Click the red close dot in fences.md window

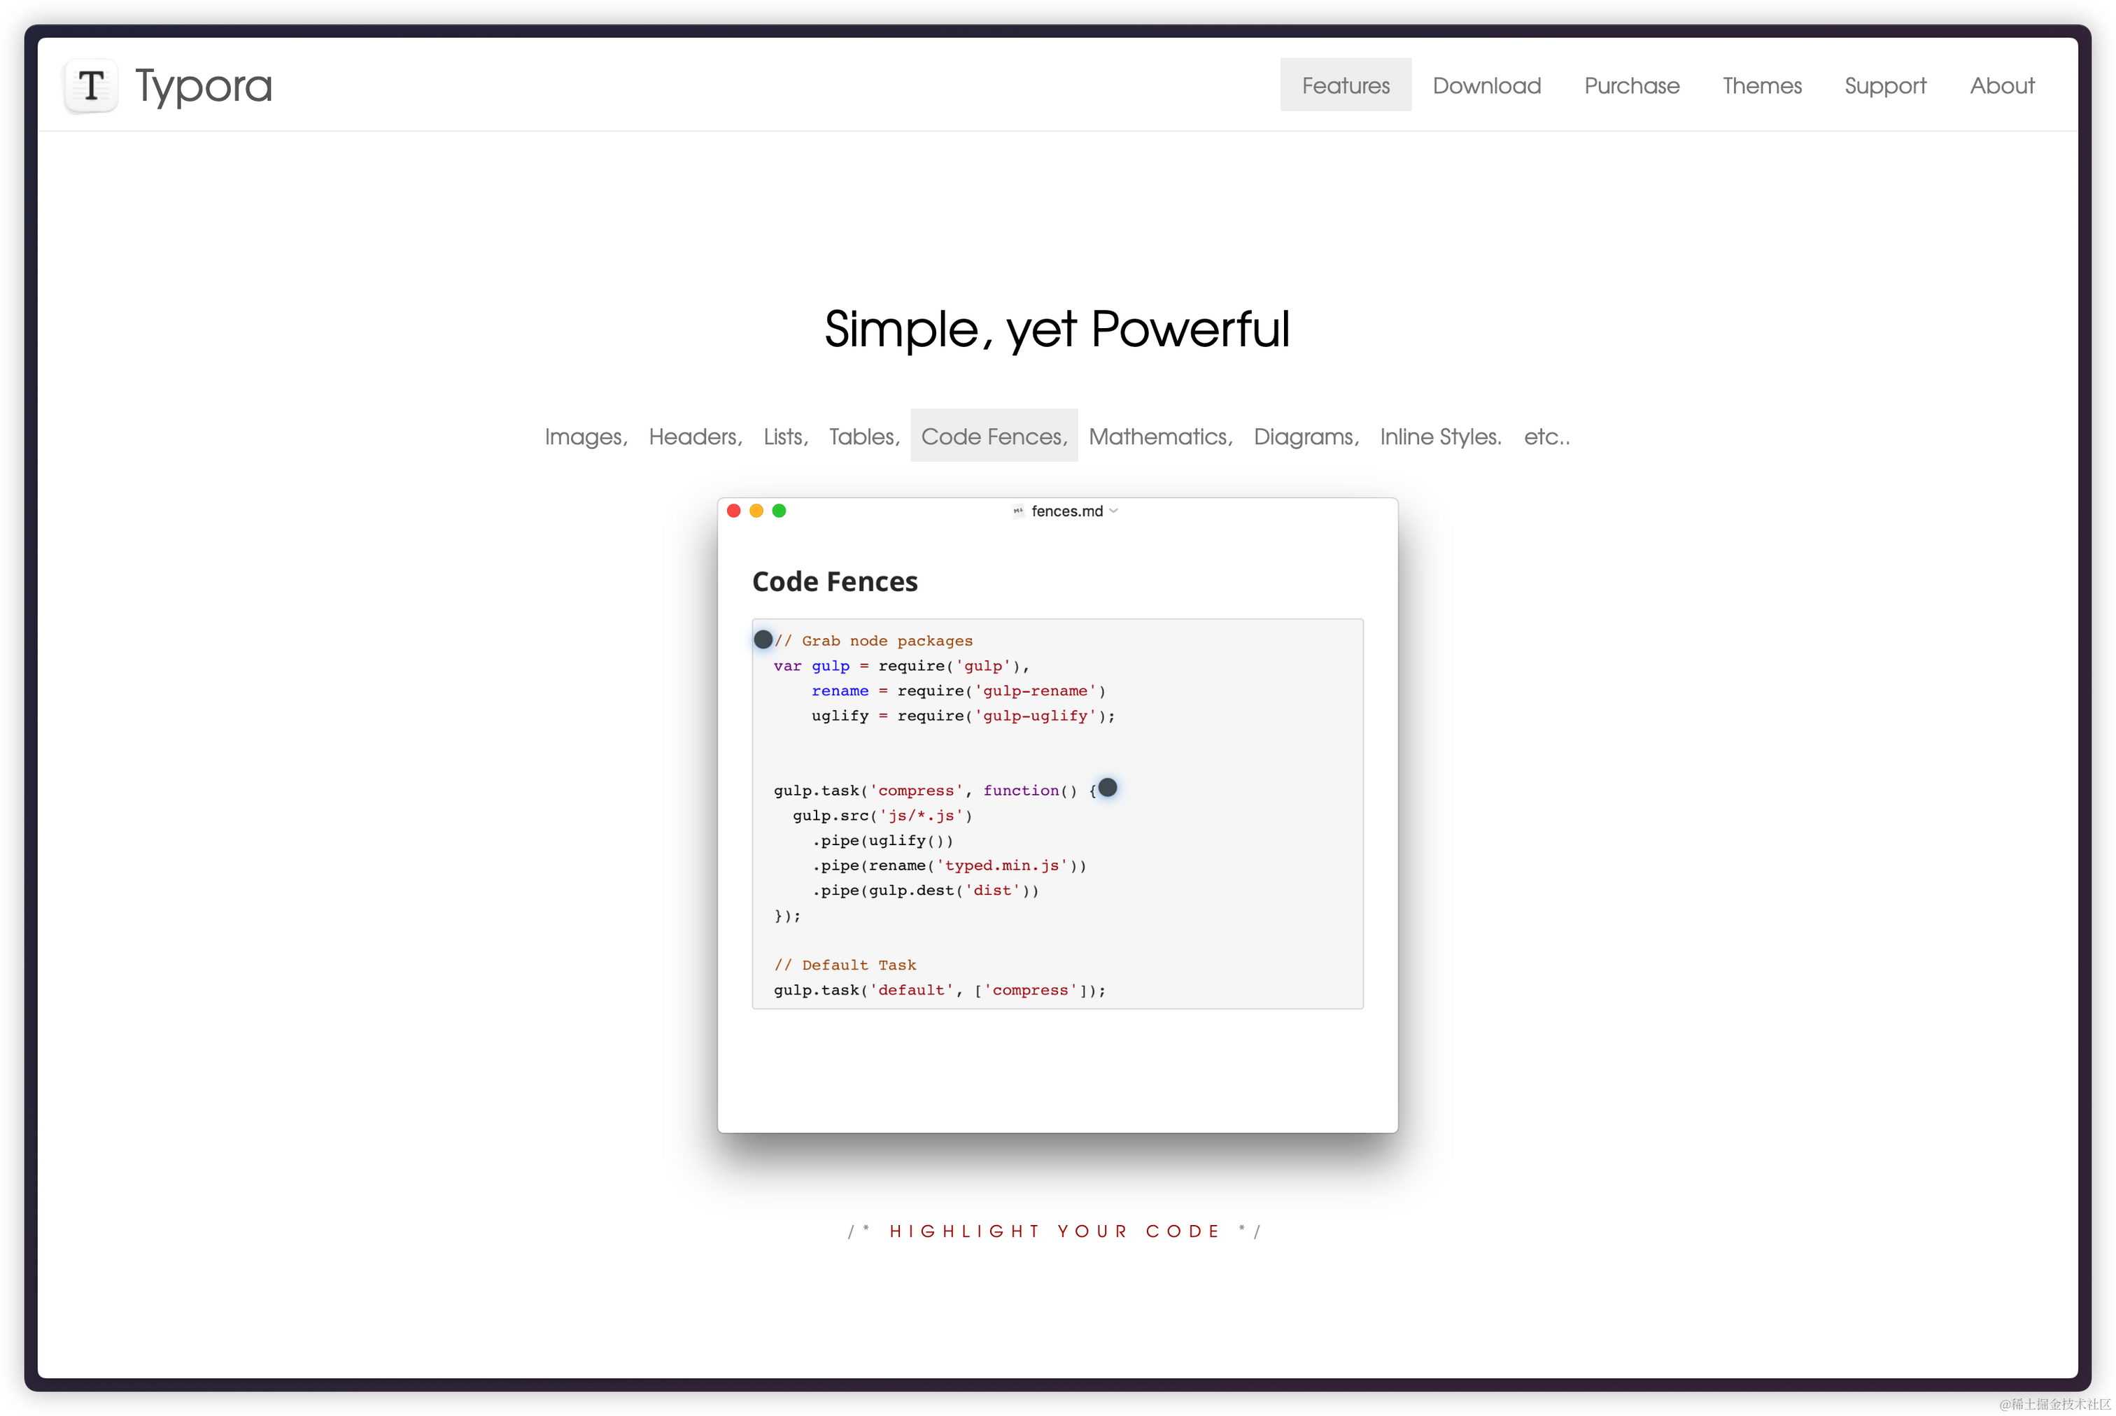733,511
